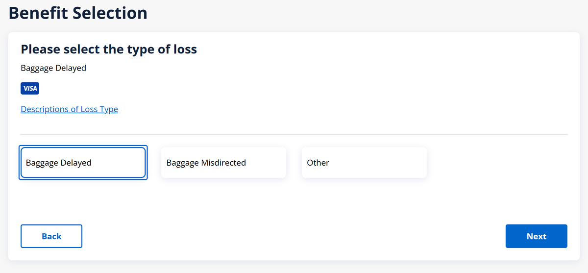Switch selection to the Baggage Misdirected card
This screenshot has height=273, width=588.
223,163
